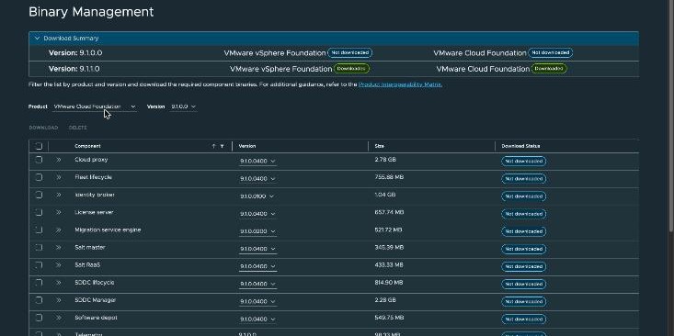Select the License server row checkbox
The image size is (674, 336).
point(39,212)
